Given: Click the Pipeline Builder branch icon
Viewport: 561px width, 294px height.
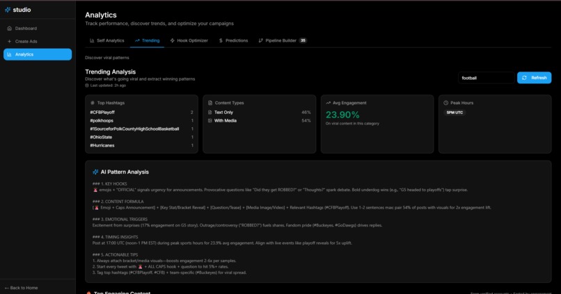Looking at the screenshot, I should click(261, 40).
